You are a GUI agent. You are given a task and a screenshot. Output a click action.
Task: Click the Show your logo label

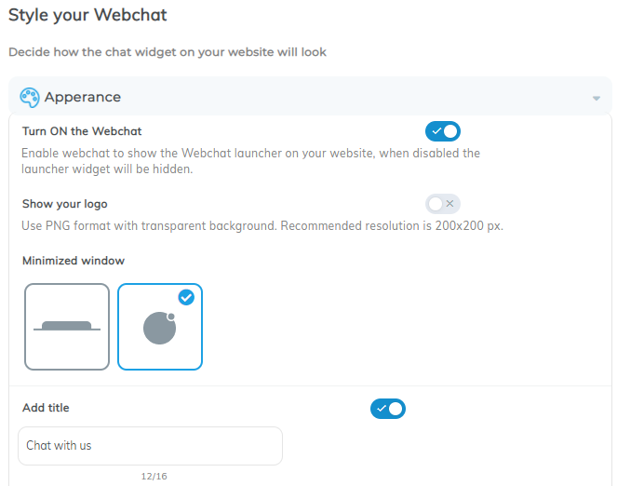click(x=65, y=204)
